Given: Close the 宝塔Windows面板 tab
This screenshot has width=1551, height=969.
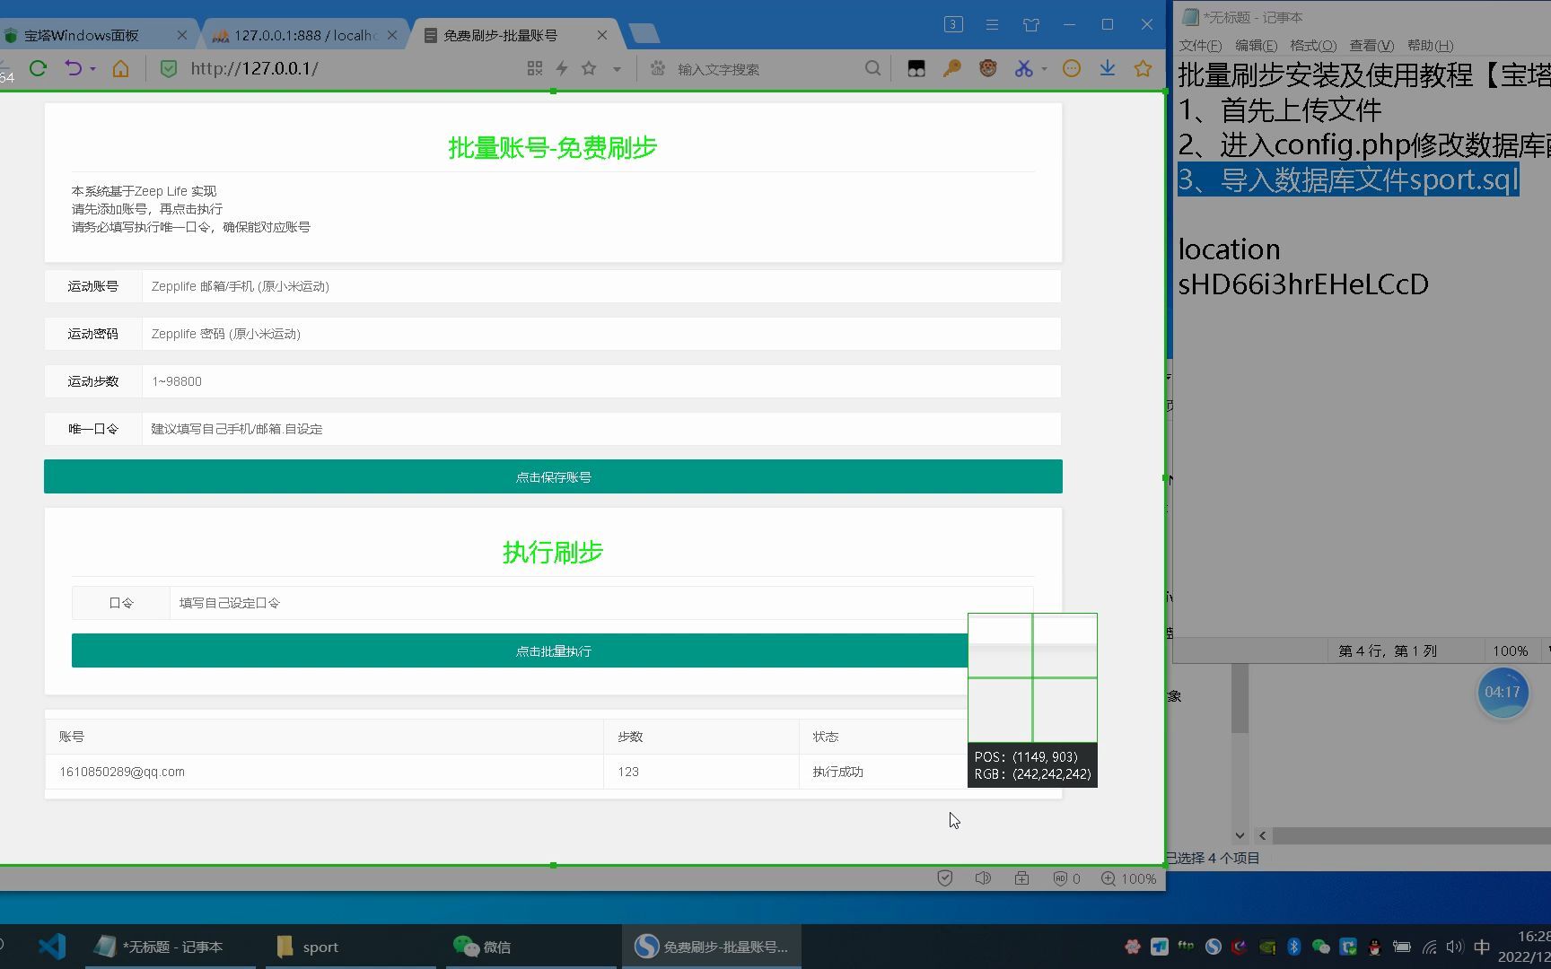Looking at the screenshot, I should pyautogui.click(x=182, y=35).
